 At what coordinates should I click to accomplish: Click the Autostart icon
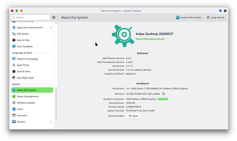[14, 115]
